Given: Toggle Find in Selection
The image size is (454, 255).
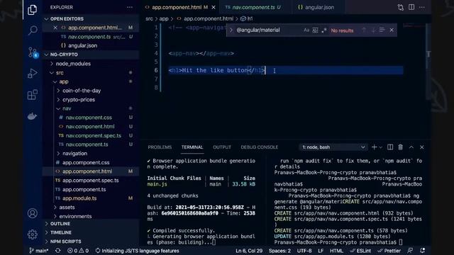Looking at the screenshot, I should 382,30.
